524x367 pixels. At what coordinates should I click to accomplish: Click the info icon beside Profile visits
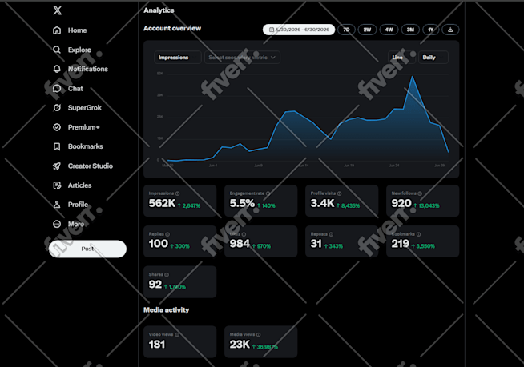point(340,193)
